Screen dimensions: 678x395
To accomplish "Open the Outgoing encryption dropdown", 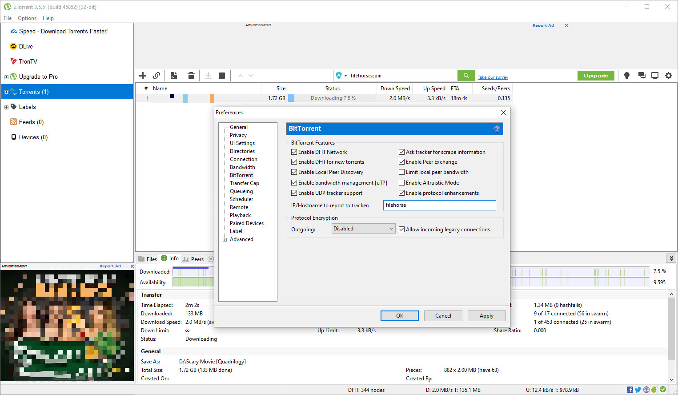I will [363, 229].
